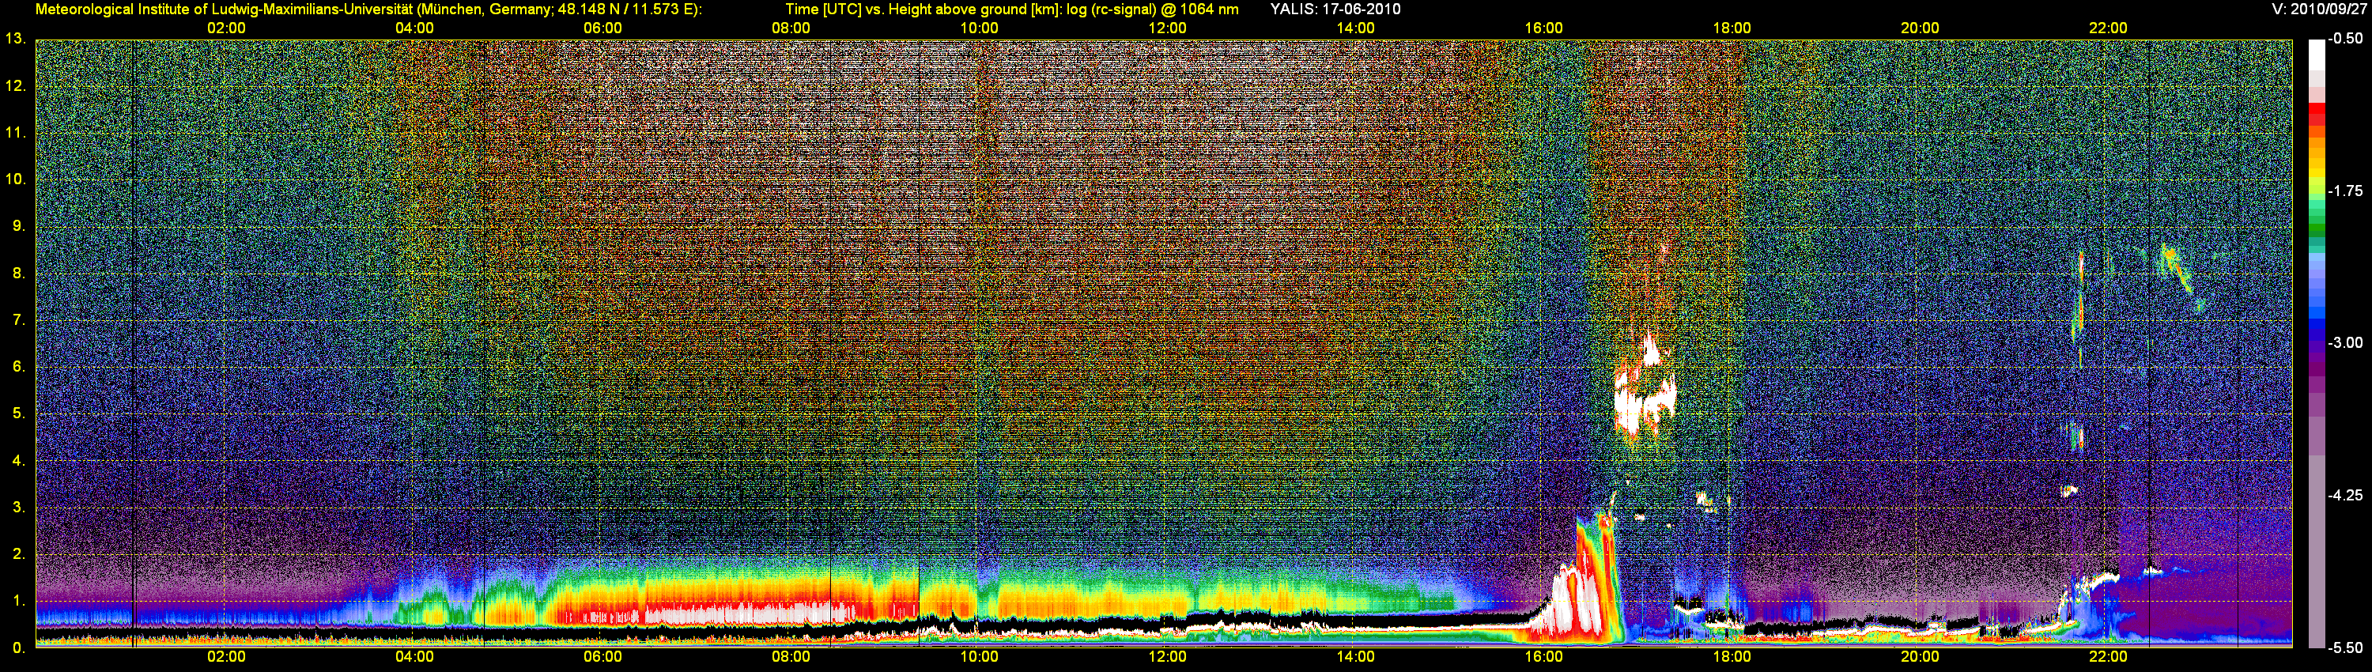This screenshot has width=2372, height=672.
Task: Click '04:00' on the lower time axis
Action: tap(414, 656)
